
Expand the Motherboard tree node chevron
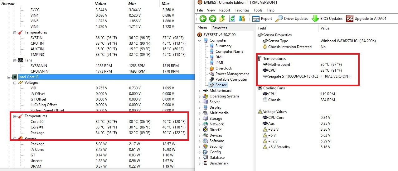click(x=200, y=91)
